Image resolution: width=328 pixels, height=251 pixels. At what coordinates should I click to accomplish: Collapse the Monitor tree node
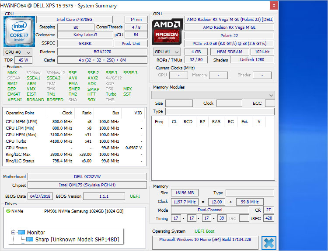13,233
